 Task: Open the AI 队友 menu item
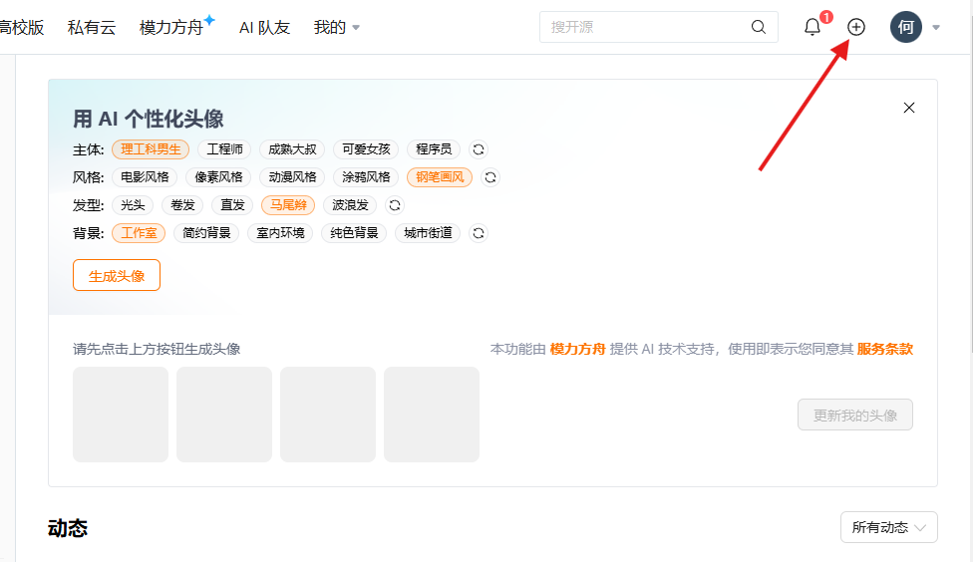265,27
